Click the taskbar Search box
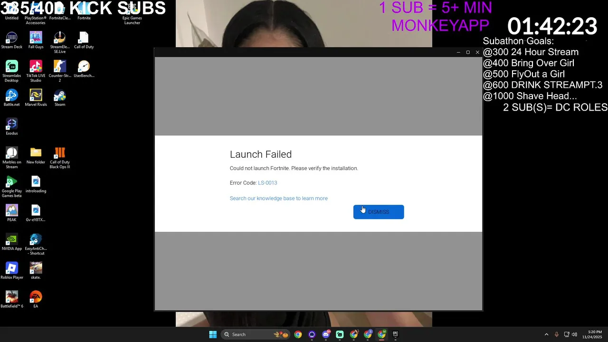 [256, 334]
